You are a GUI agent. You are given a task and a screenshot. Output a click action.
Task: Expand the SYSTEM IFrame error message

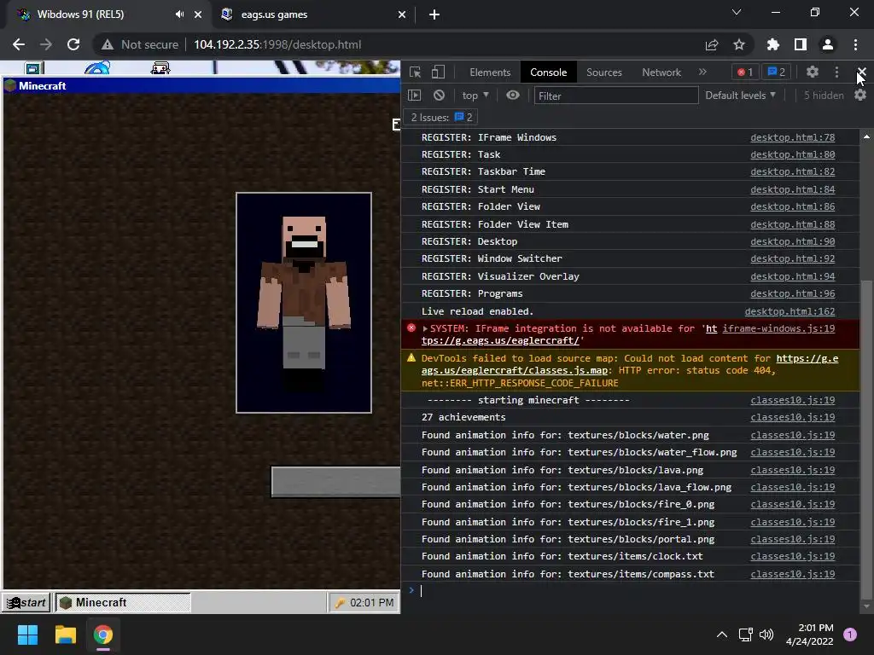425,328
